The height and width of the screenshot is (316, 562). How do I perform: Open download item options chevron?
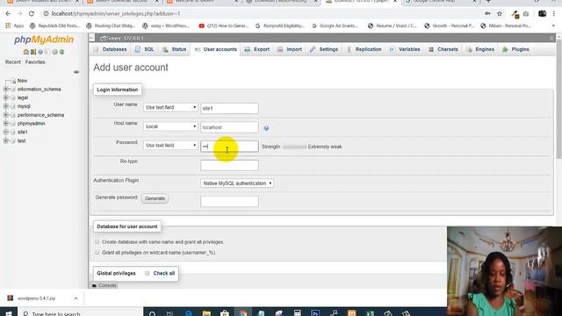[76, 298]
